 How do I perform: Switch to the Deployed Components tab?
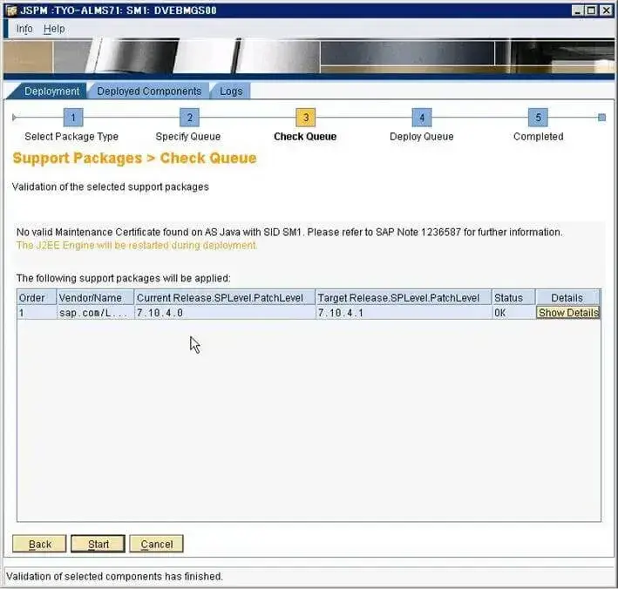pos(149,91)
